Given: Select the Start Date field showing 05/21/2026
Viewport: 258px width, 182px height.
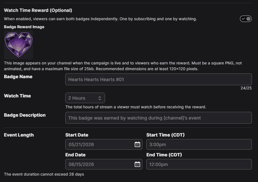Looking at the screenshot, I should click(x=104, y=145).
